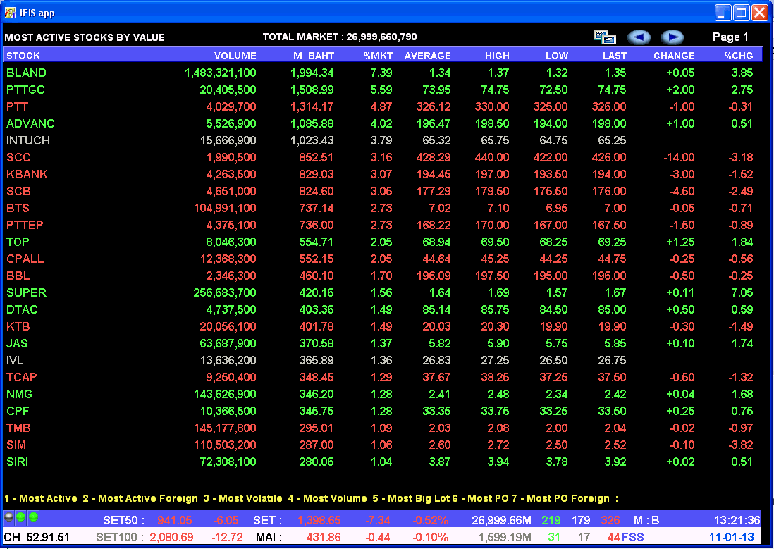Select the PTTGC stock symbol
Image resolution: width=774 pixels, height=549 pixels.
(25, 90)
